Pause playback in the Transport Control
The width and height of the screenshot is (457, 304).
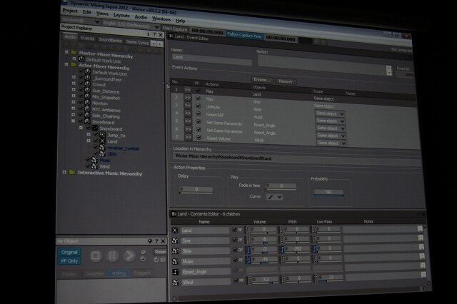(112, 255)
